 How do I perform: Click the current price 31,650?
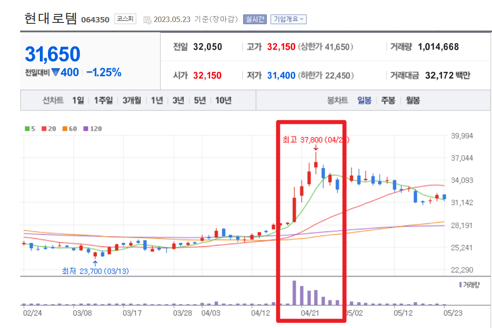point(53,54)
